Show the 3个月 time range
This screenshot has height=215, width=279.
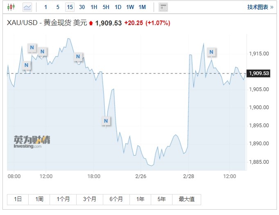click(x=89, y=199)
